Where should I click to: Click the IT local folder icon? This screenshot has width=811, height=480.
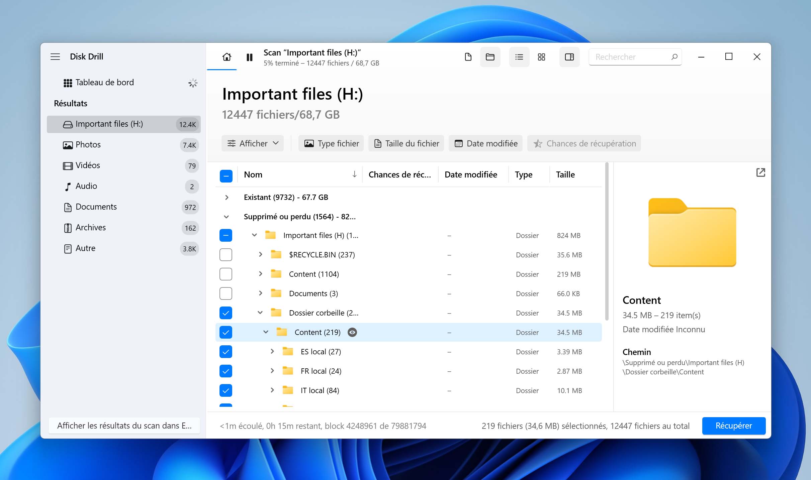tap(288, 390)
